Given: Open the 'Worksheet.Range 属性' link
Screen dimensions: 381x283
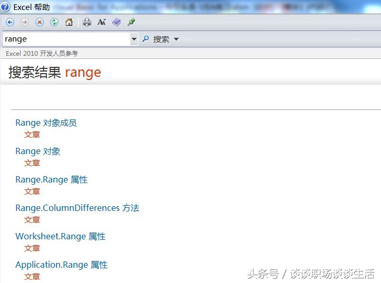Looking at the screenshot, I should coord(61,236).
